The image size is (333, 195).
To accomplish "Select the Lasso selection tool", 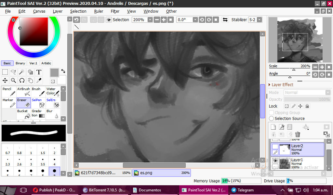I will click(x=13, y=72).
